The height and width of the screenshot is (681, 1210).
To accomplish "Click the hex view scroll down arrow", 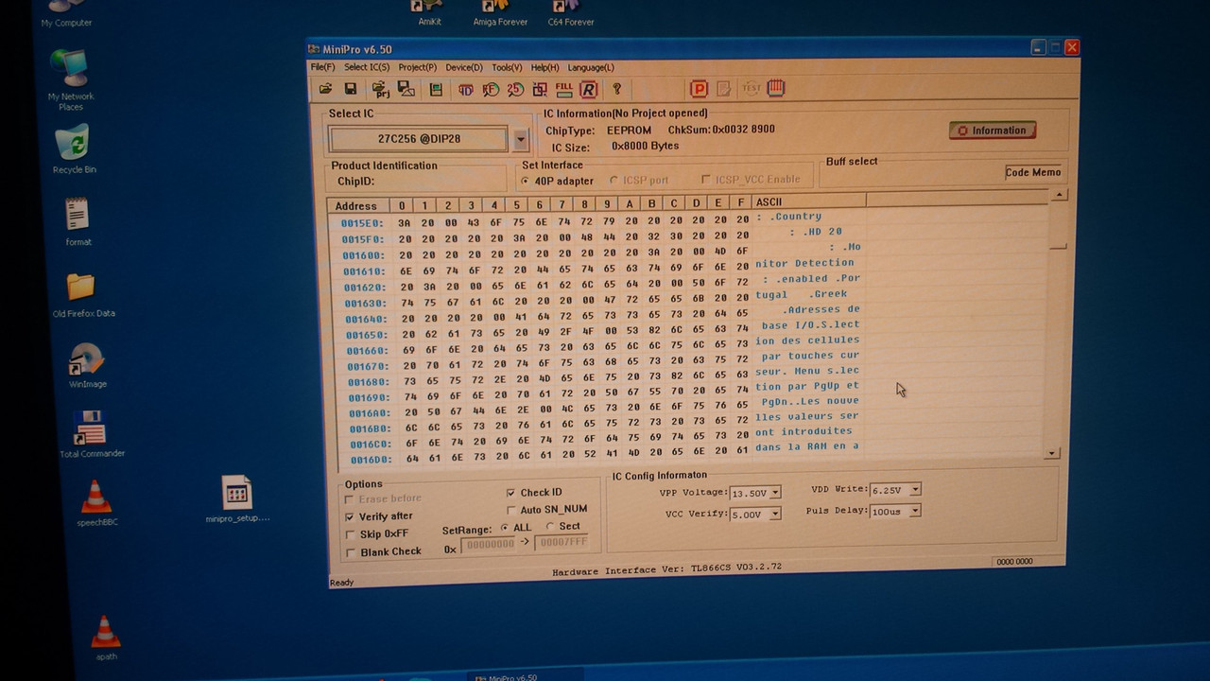I will click(x=1052, y=454).
